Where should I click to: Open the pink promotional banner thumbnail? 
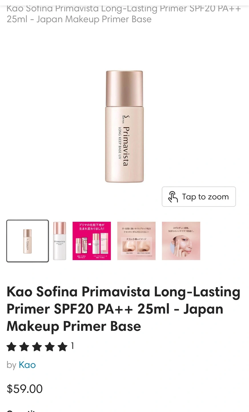click(x=92, y=241)
